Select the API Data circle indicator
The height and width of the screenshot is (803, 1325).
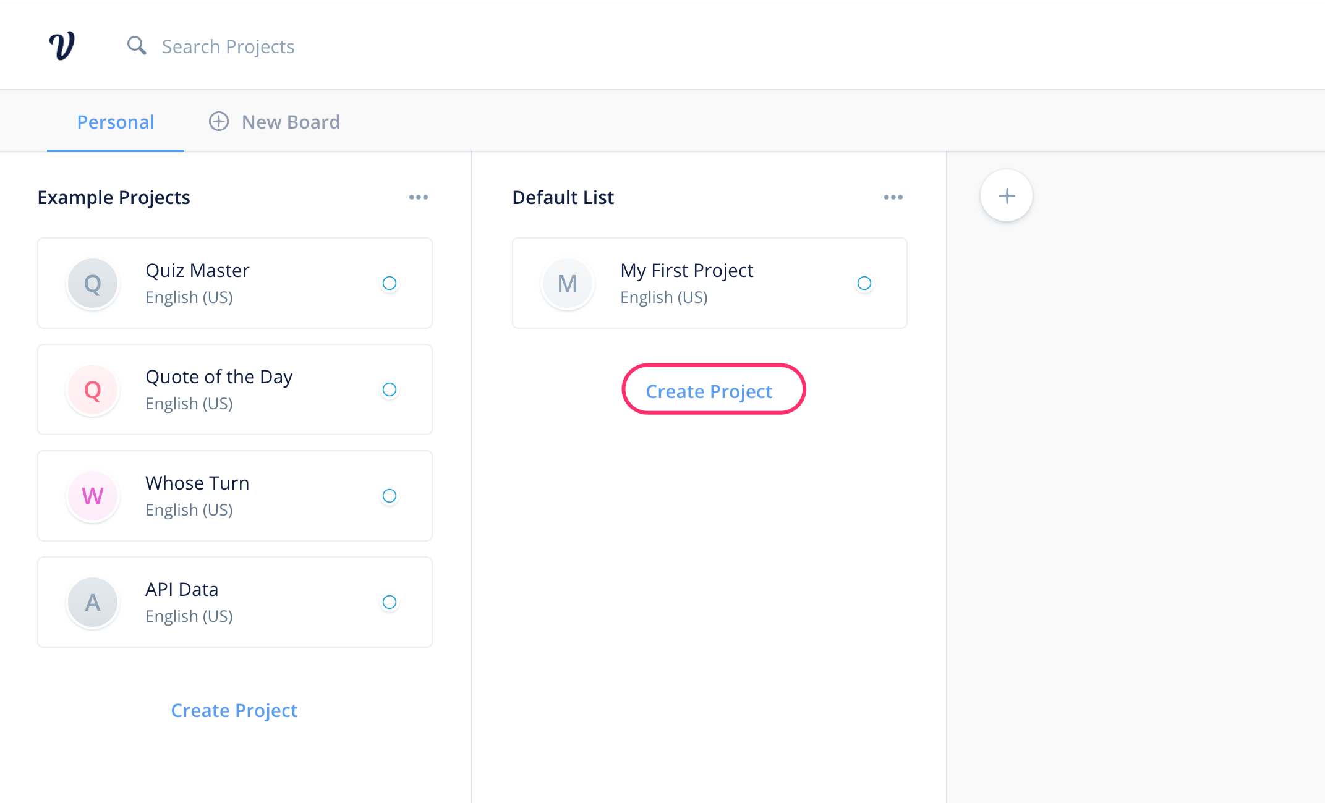tap(390, 602)
